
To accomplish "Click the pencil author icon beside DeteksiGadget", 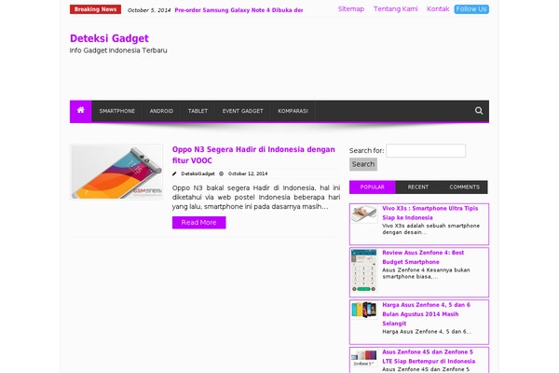I will pos(174,173).
